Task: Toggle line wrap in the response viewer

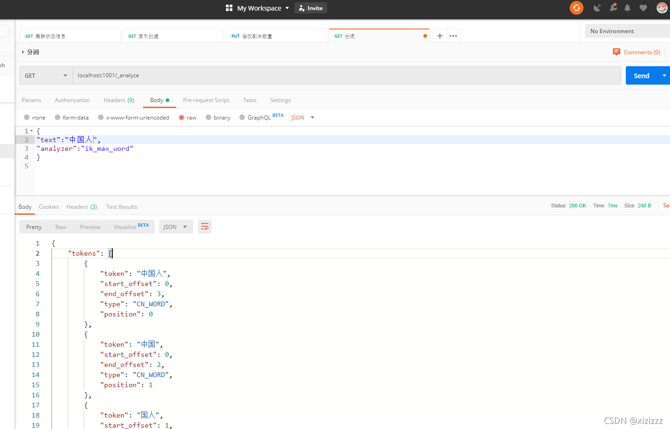Action: tap(205, 227)
